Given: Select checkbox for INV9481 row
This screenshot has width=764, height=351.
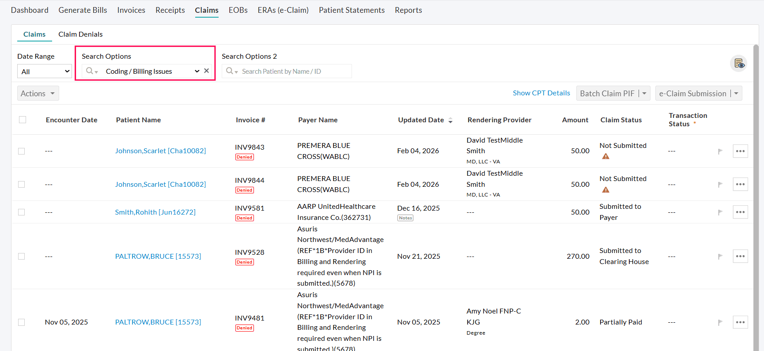Looking at the screenshot, I should click(21, 322).
